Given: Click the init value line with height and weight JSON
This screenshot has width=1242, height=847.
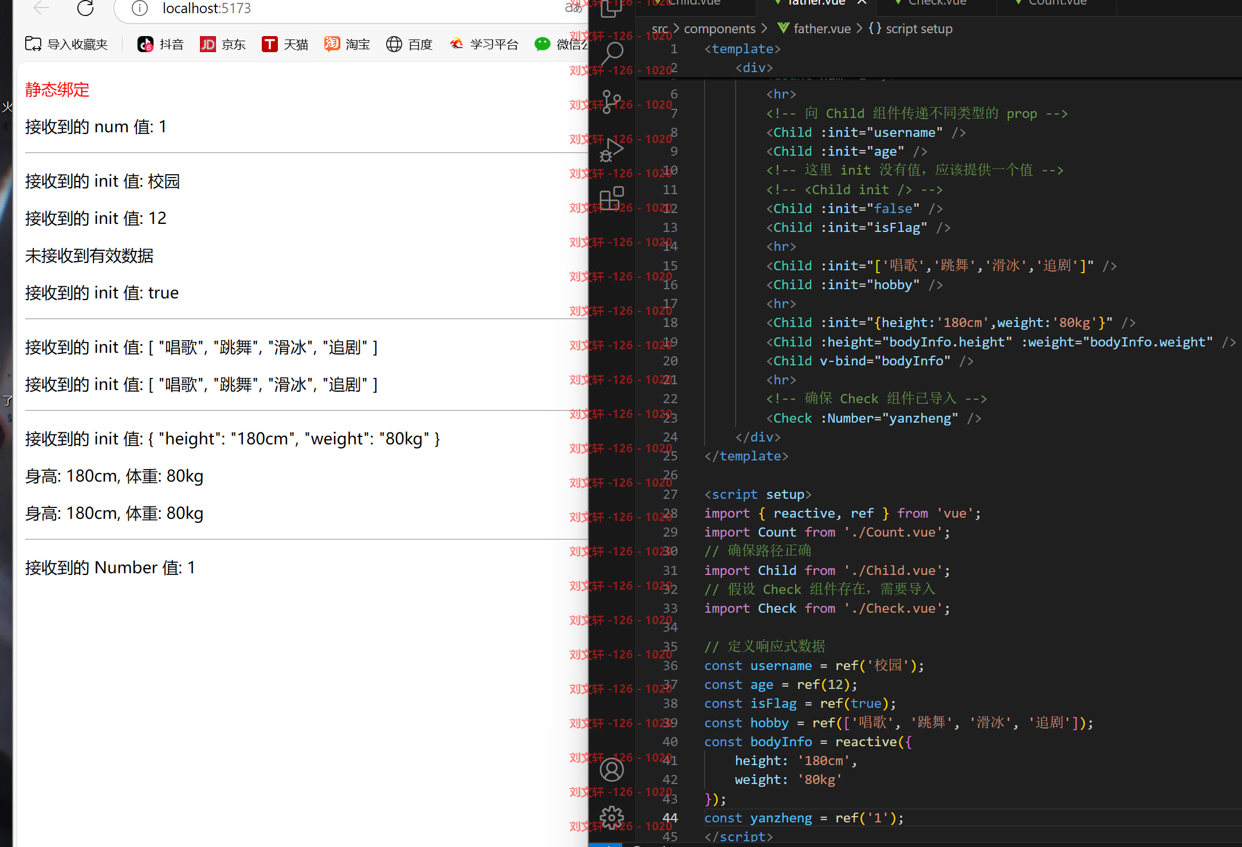Looking at the screenshot, I should [233, 439].
